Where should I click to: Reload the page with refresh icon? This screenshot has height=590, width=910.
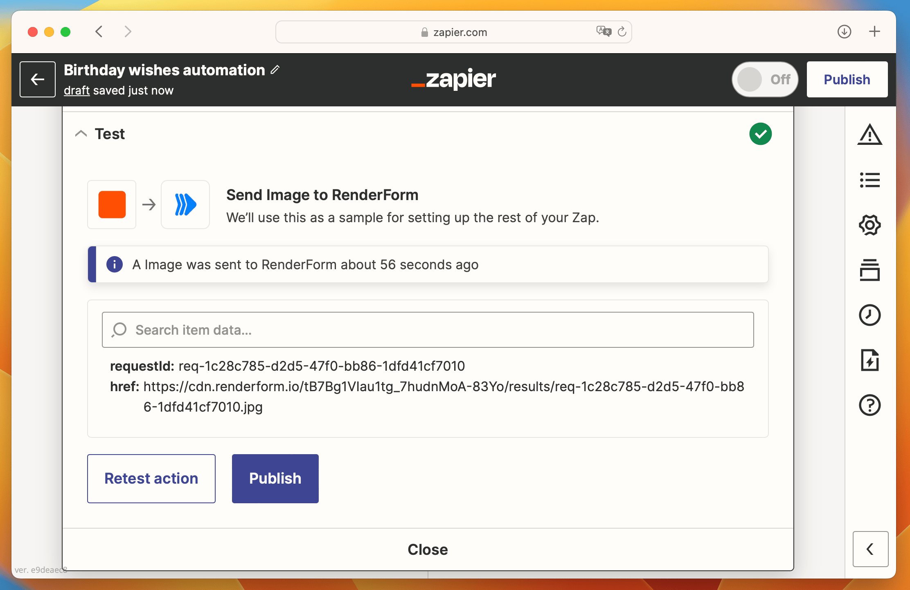point(622,32)
